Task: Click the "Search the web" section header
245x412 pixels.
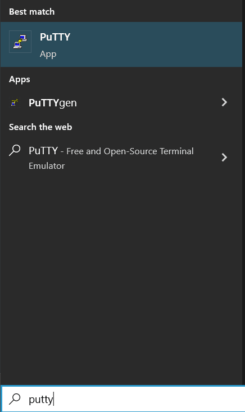Action: [40, 127]
